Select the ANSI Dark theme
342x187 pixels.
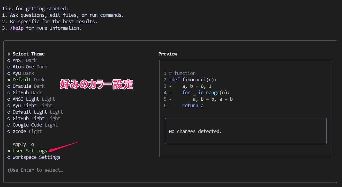(22, 60)
